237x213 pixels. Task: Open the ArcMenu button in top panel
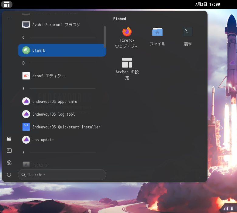point(7,4)
